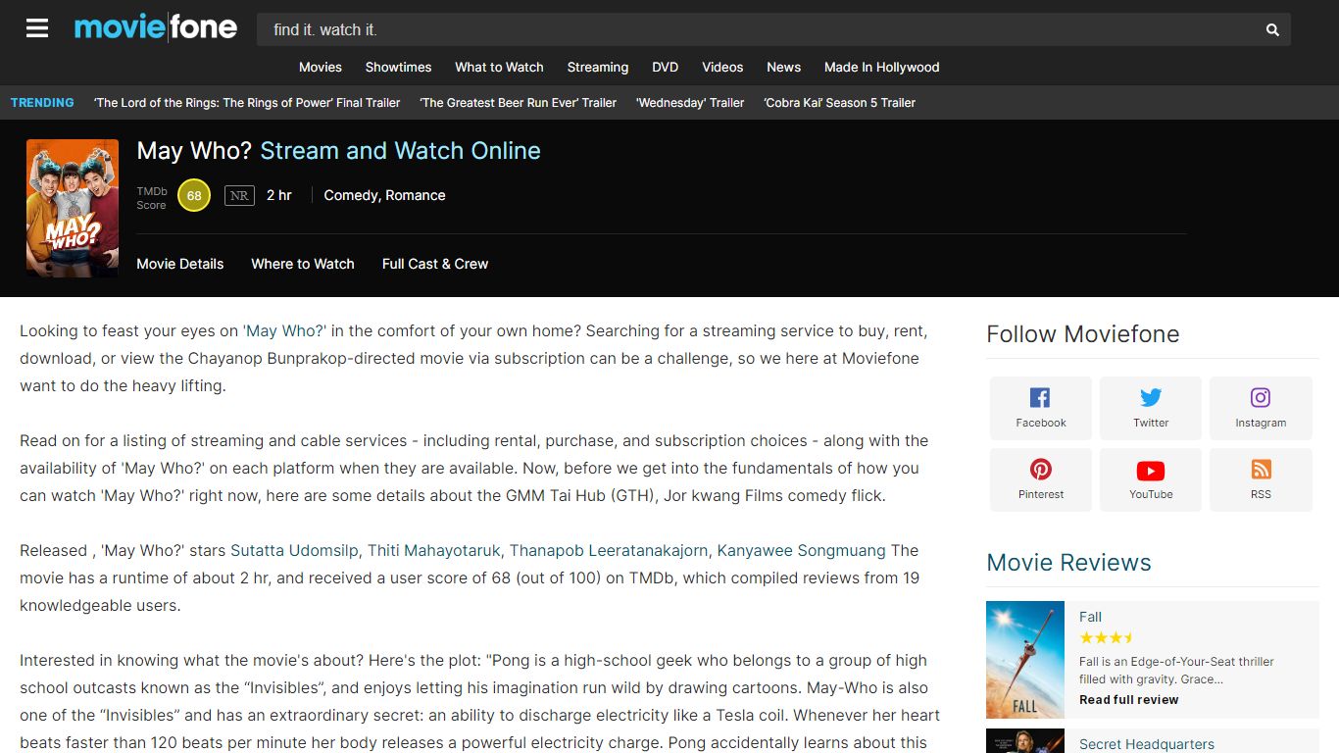
Task: Open the News menu
Action: click(x=783, y=68)
